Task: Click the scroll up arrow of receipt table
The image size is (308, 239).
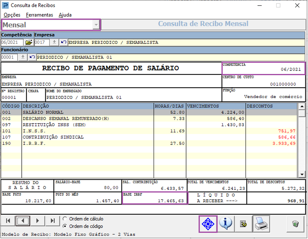Action: click(302, 107)
